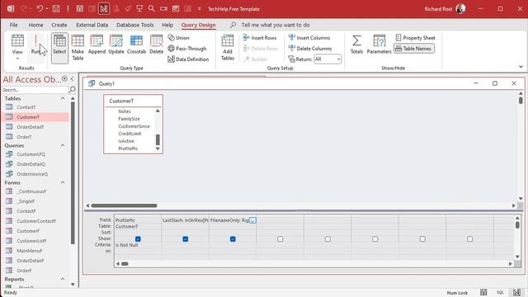Screen dimensions: 528x297
Task: Open the FilenameOnly field dropdown arrow
Action: (252, 220)
